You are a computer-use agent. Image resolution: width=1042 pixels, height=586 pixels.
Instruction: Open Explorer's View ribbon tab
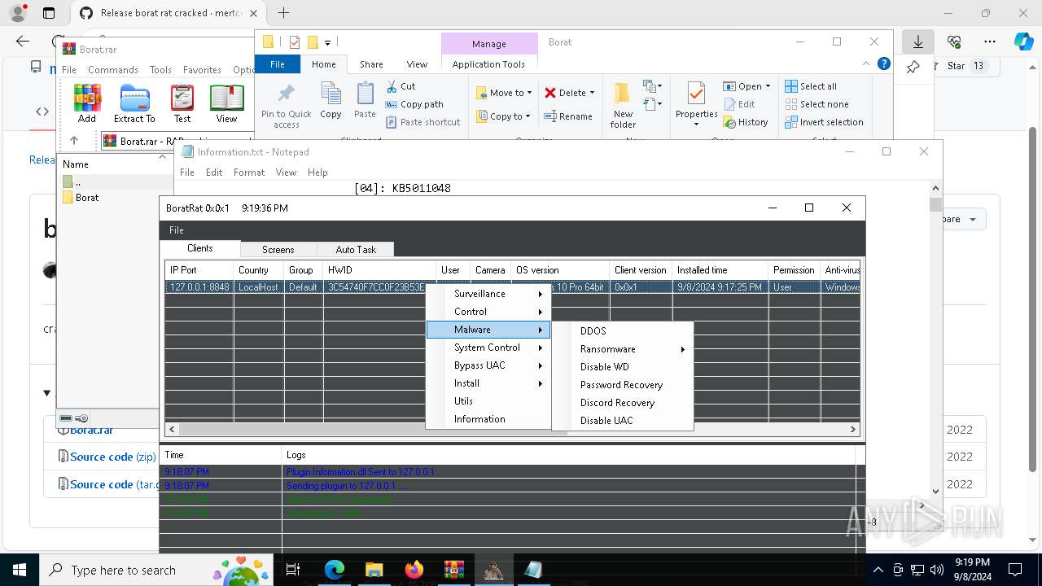tap(417, 64)
